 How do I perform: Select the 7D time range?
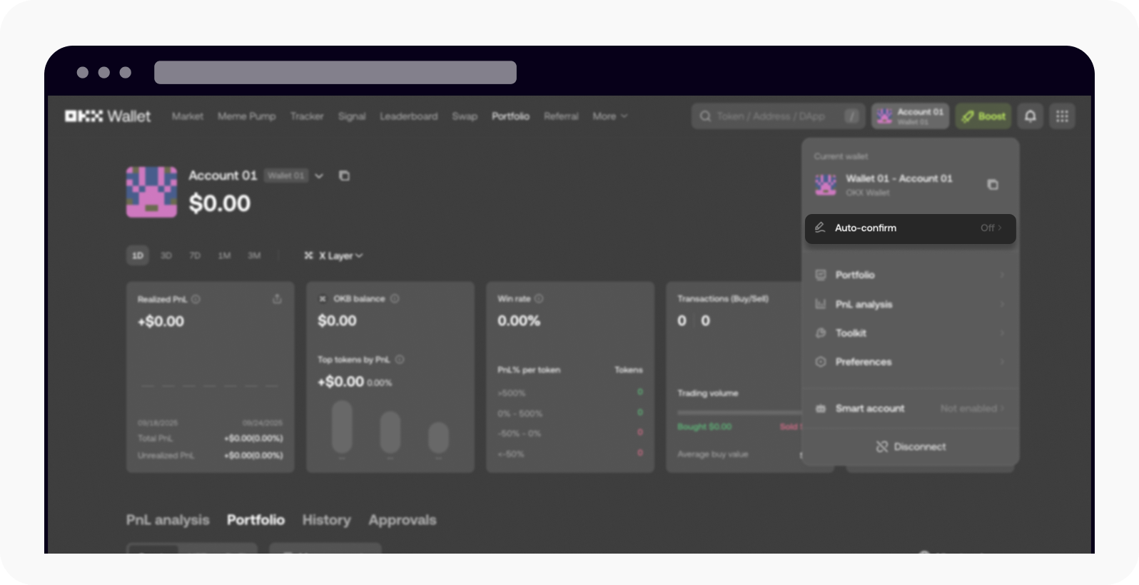pyautogui.click(x=195, y=255)
